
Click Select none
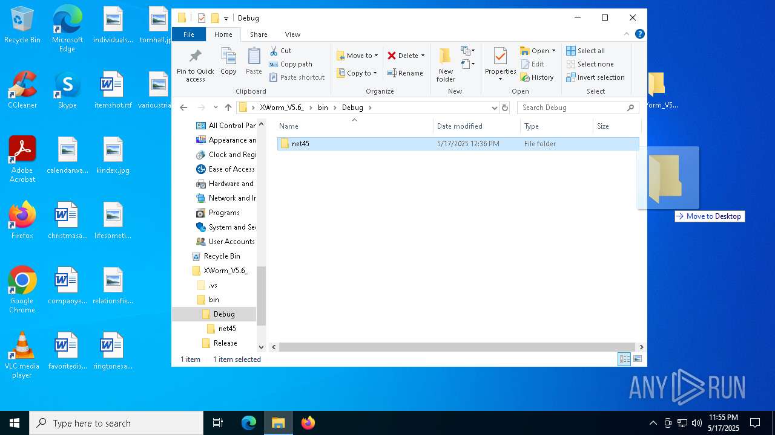590,64
